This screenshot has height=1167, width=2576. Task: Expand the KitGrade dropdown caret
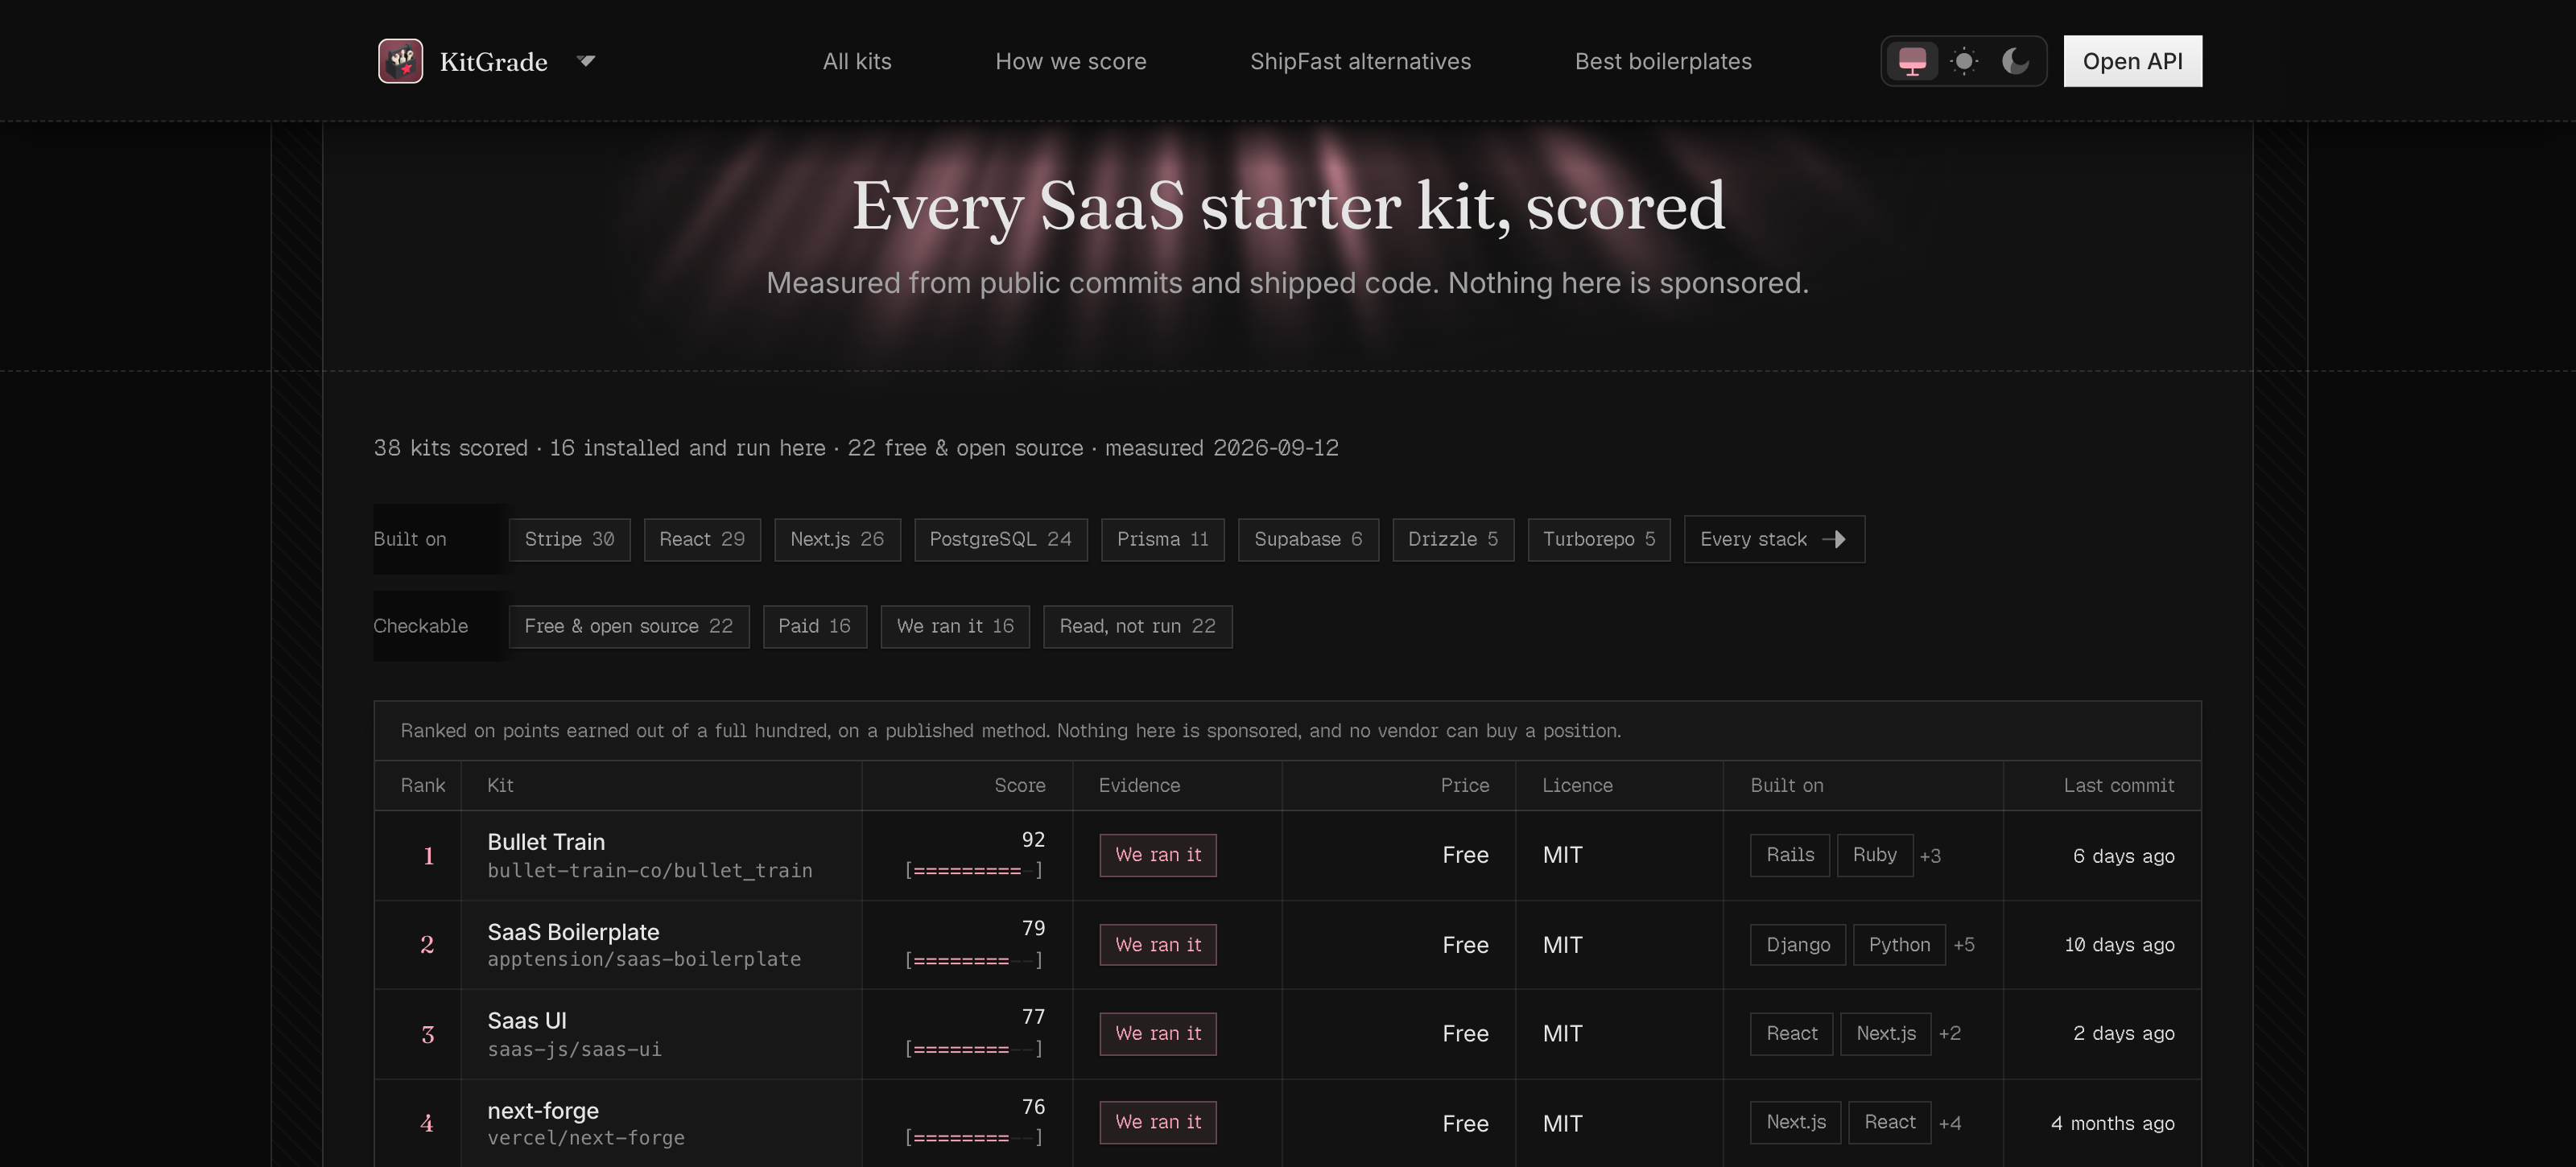click(x=586, y=61)
